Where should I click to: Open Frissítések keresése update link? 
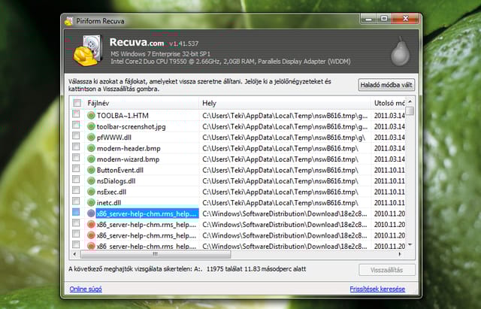[x=377, y=289]
